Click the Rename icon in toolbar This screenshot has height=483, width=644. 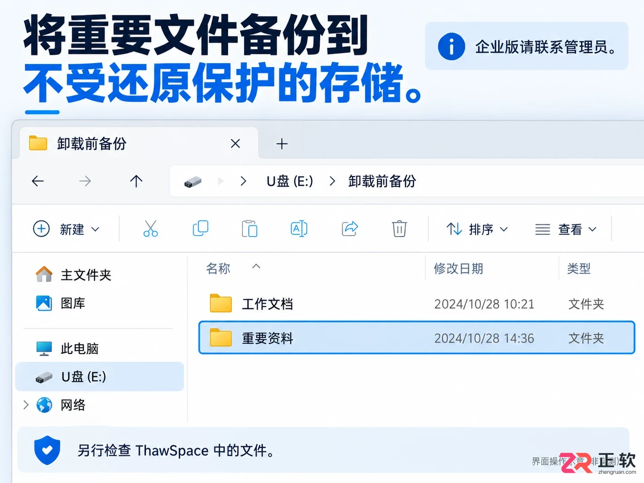pyautogui.click(x=299, y=229)
